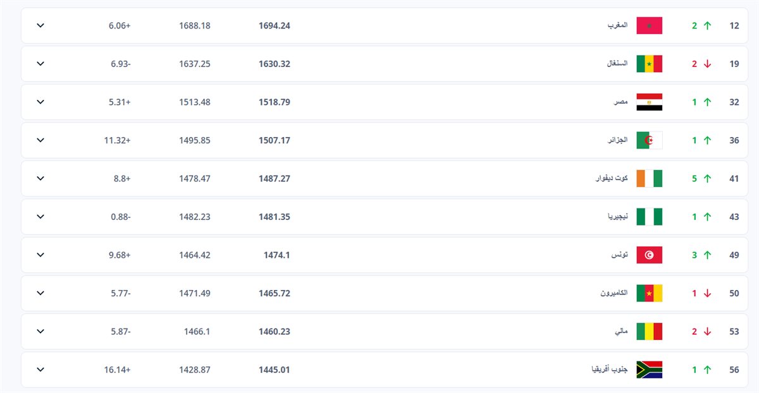
Task: Click the Cameroon flag icon
Action: pos(649,293)
